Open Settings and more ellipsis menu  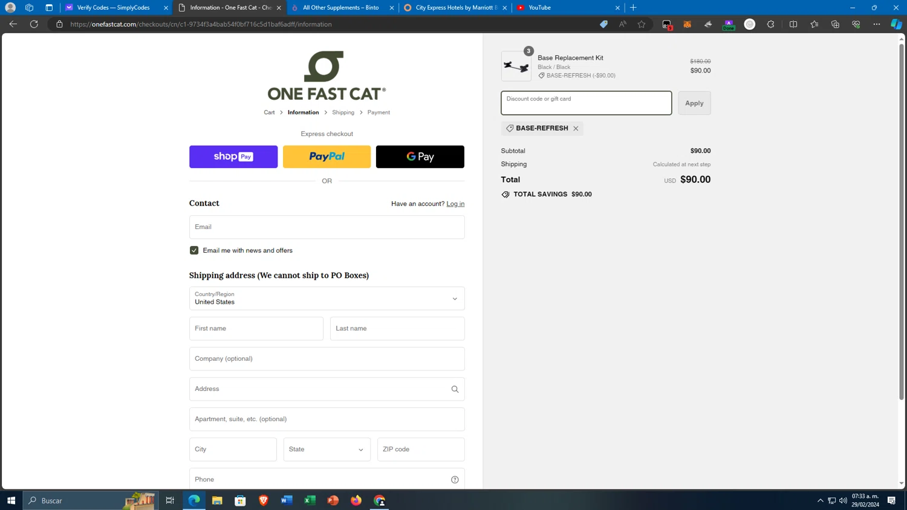[877, 24]
